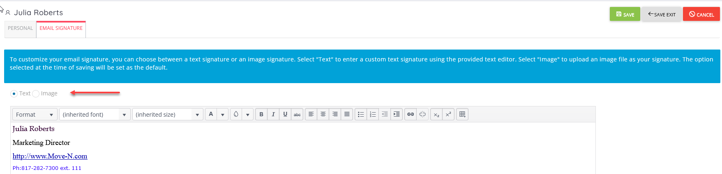Expand the inherited size dropdown
The image size is (722, 174).
click(168, 114)
